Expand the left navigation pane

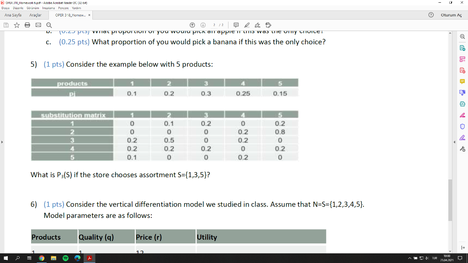pyautogui.click(x=2, y=142)
